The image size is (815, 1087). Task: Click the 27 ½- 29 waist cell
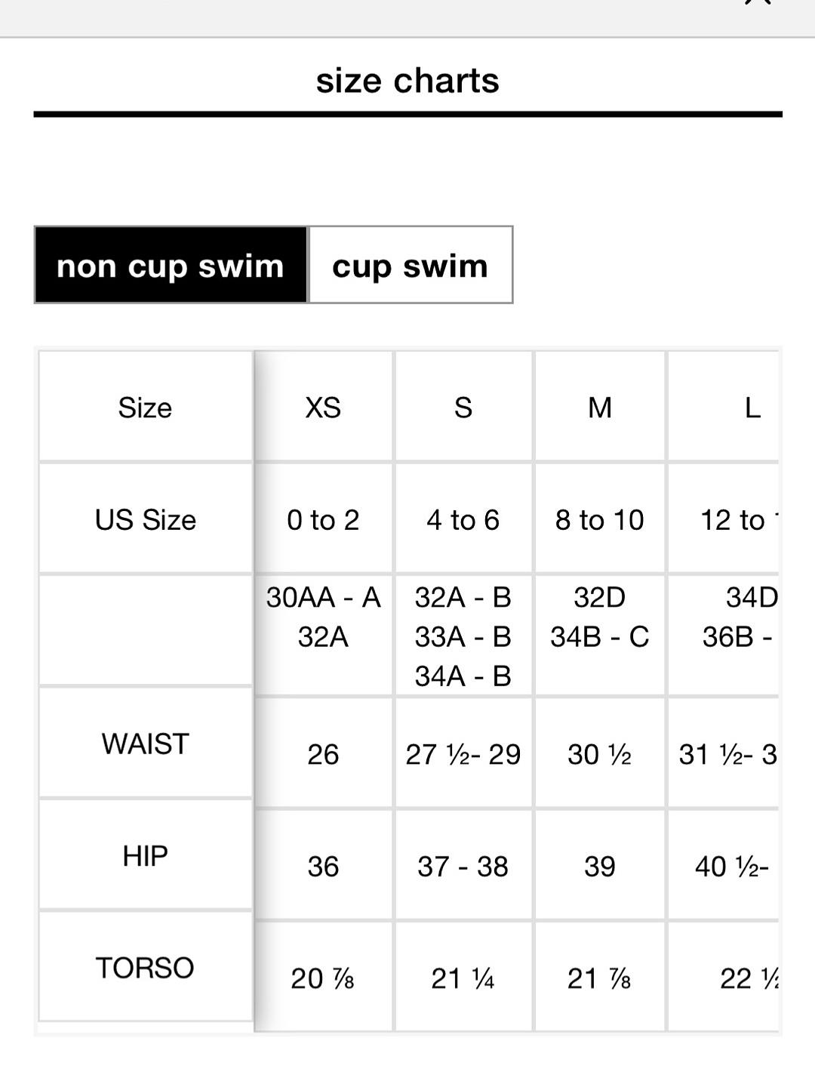coord(463,754)
